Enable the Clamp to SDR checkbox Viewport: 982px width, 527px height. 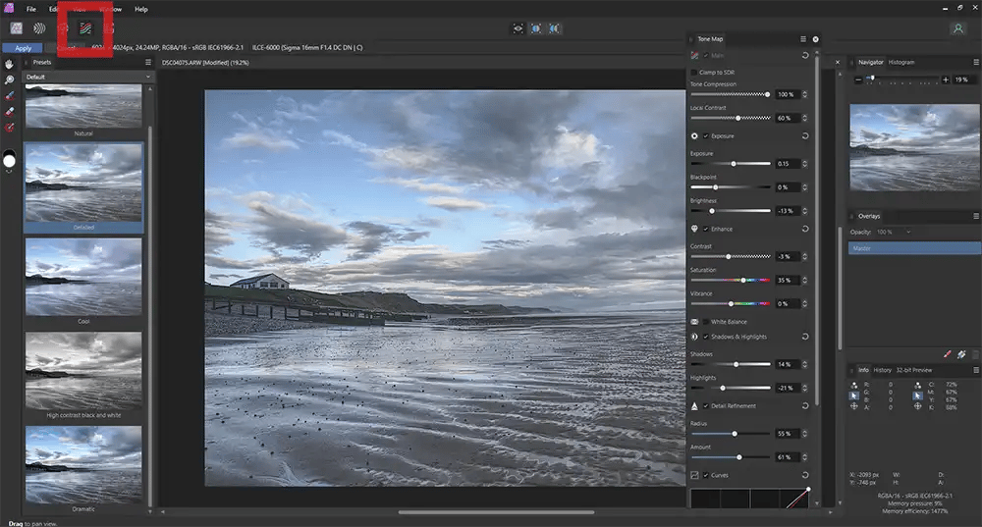coord(694,73)
